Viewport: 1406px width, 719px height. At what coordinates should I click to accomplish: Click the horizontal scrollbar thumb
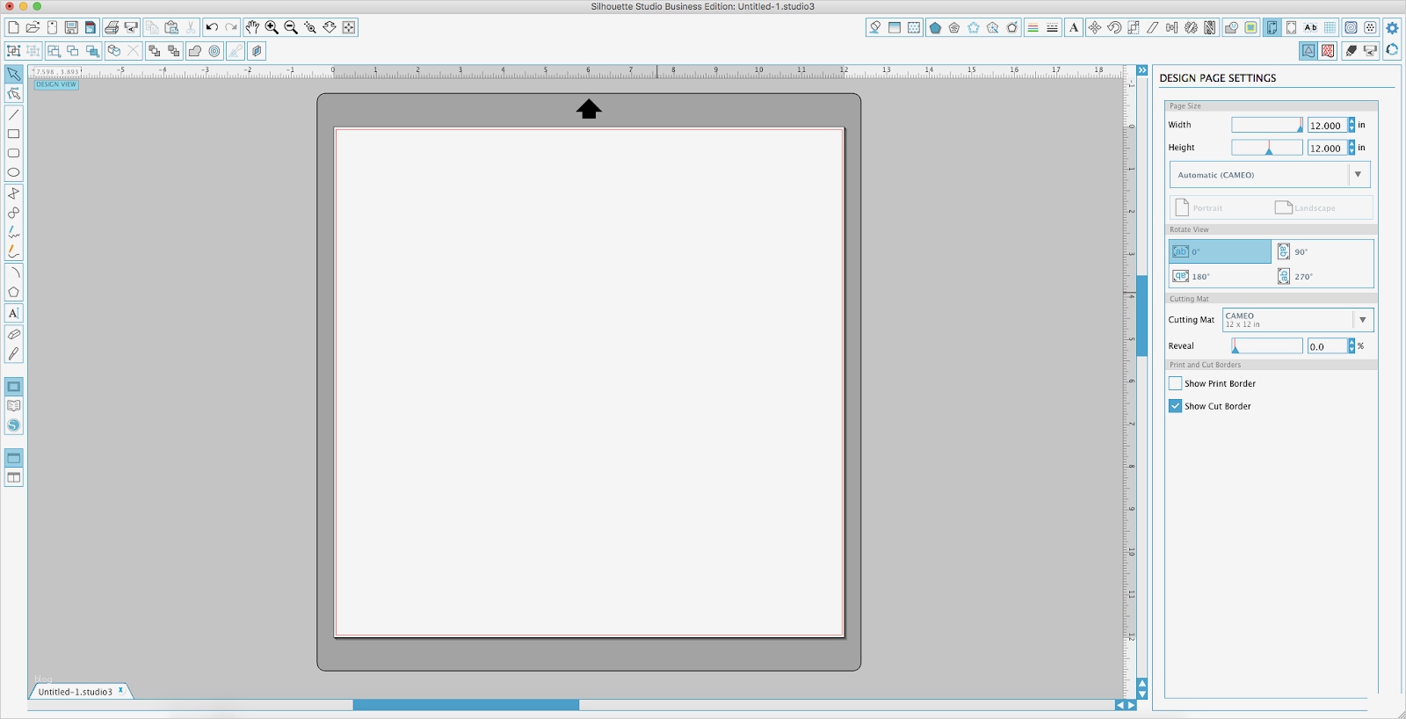466,705
